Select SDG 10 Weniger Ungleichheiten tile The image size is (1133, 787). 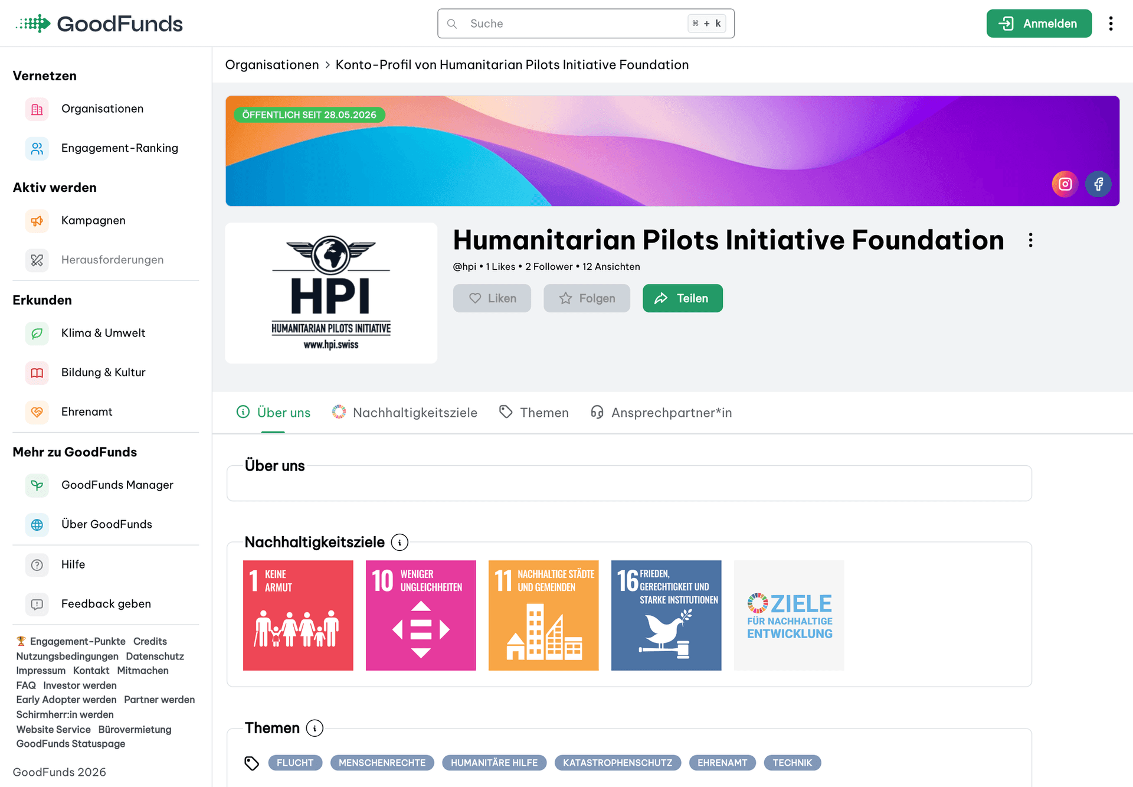click(421, 615)
